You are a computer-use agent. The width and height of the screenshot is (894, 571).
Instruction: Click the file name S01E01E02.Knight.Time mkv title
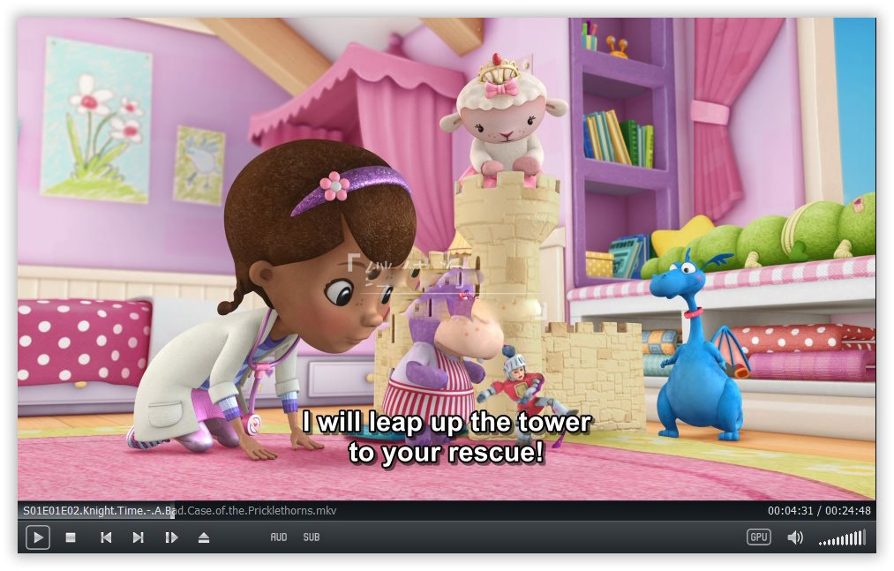point(180,510)
